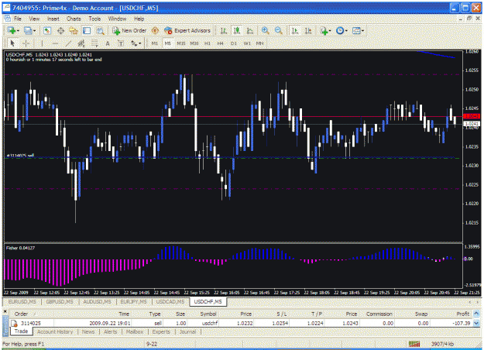The image size is (484, 350).
Task: Zoom out of the chart
Action: pos(279,30)
